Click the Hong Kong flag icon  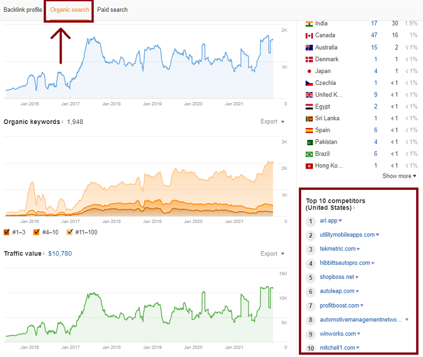(x=309, y=166)
